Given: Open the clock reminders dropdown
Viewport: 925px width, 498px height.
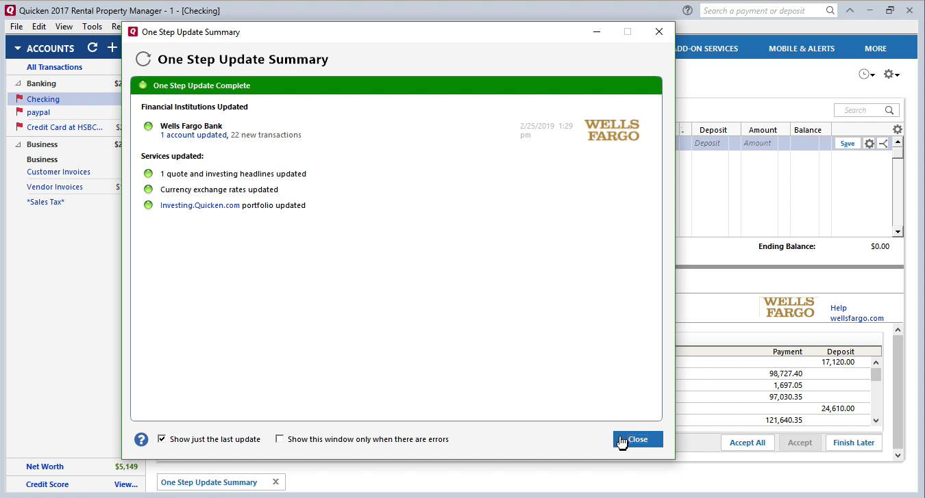Looking at the screenshot, I should 867,74.
